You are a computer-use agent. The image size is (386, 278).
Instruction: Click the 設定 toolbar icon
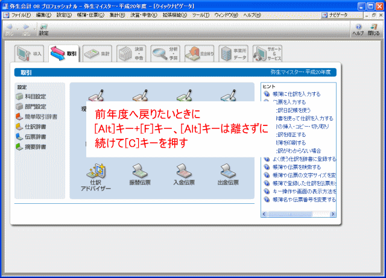pyautogui.click(x=43, y=30)
